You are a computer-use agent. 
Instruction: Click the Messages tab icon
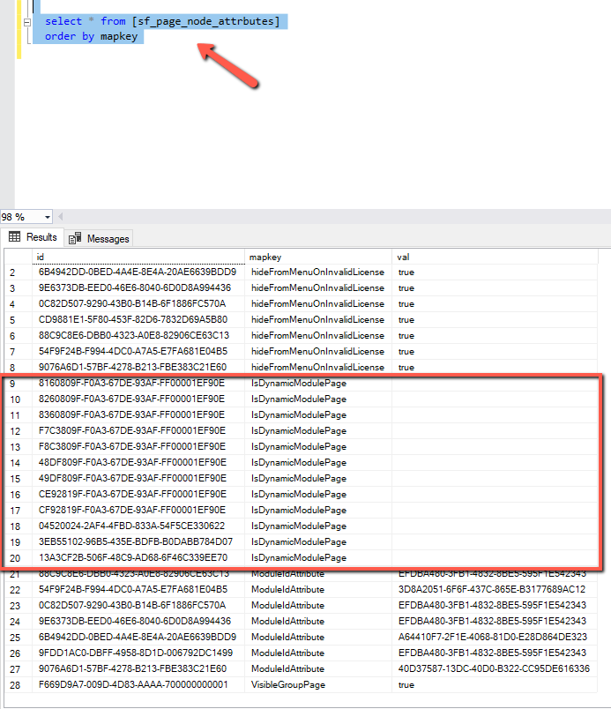click(x=75, y=238)
